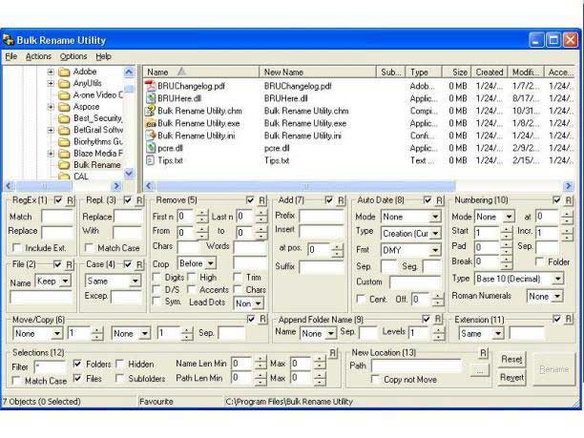
Task: Check Copy not Move option
Action: [x=375, y=379]
